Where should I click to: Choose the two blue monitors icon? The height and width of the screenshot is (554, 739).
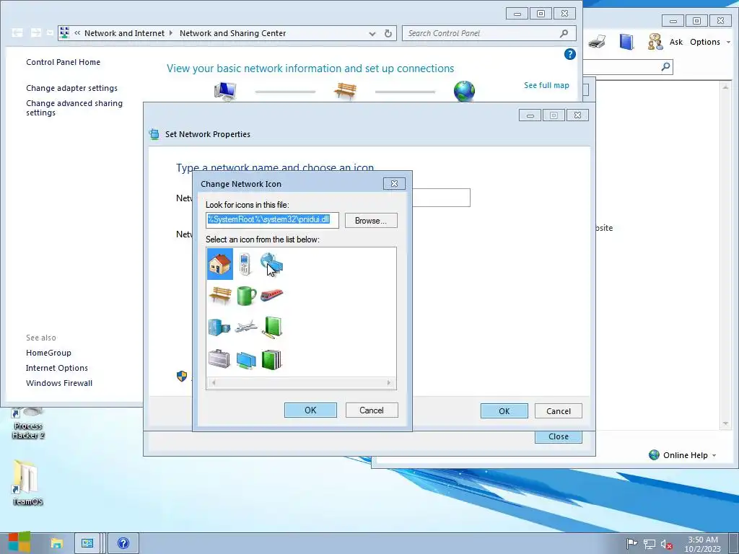click(246, 361)
